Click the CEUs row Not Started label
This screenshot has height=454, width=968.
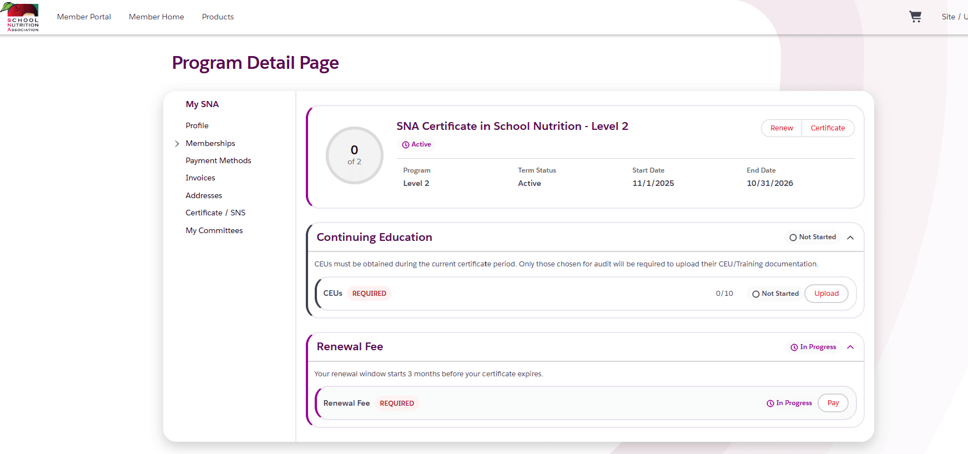pos(780,294)
